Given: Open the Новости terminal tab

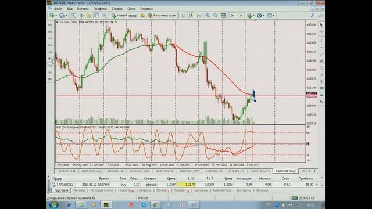Looking at the screenshot, I should pos(126,190).
